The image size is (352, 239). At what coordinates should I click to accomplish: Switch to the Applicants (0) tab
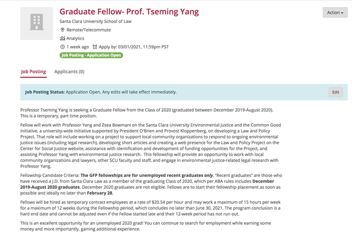(69, 72)
